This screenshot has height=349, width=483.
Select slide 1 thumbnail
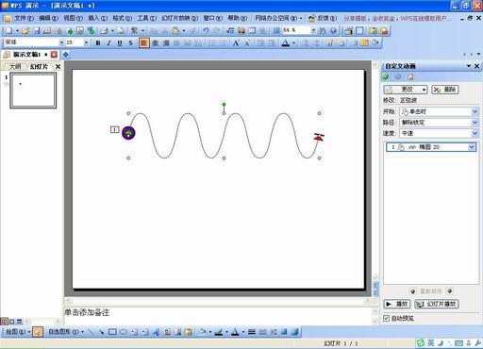tap(33, 91)
